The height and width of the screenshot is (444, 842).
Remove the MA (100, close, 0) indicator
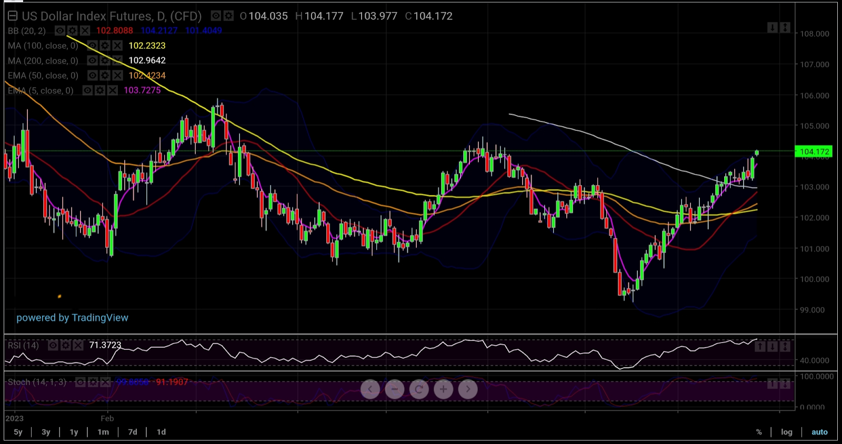coord(117,46)
